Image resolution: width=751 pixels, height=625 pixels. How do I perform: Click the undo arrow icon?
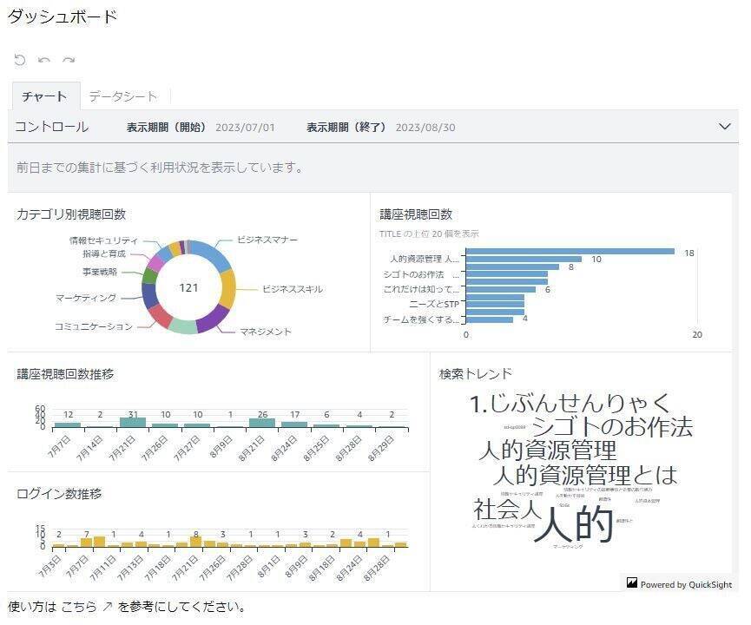[43, 59]
